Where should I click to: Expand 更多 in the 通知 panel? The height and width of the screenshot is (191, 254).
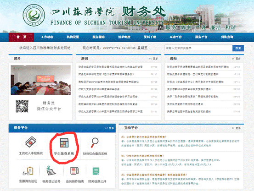236,59
